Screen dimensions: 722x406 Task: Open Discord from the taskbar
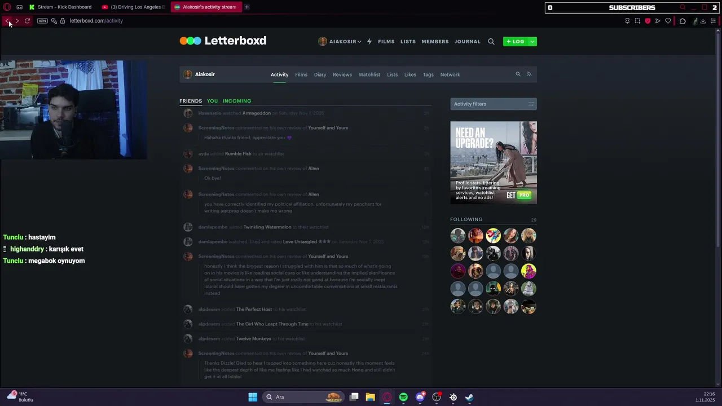tap(420, 397)
